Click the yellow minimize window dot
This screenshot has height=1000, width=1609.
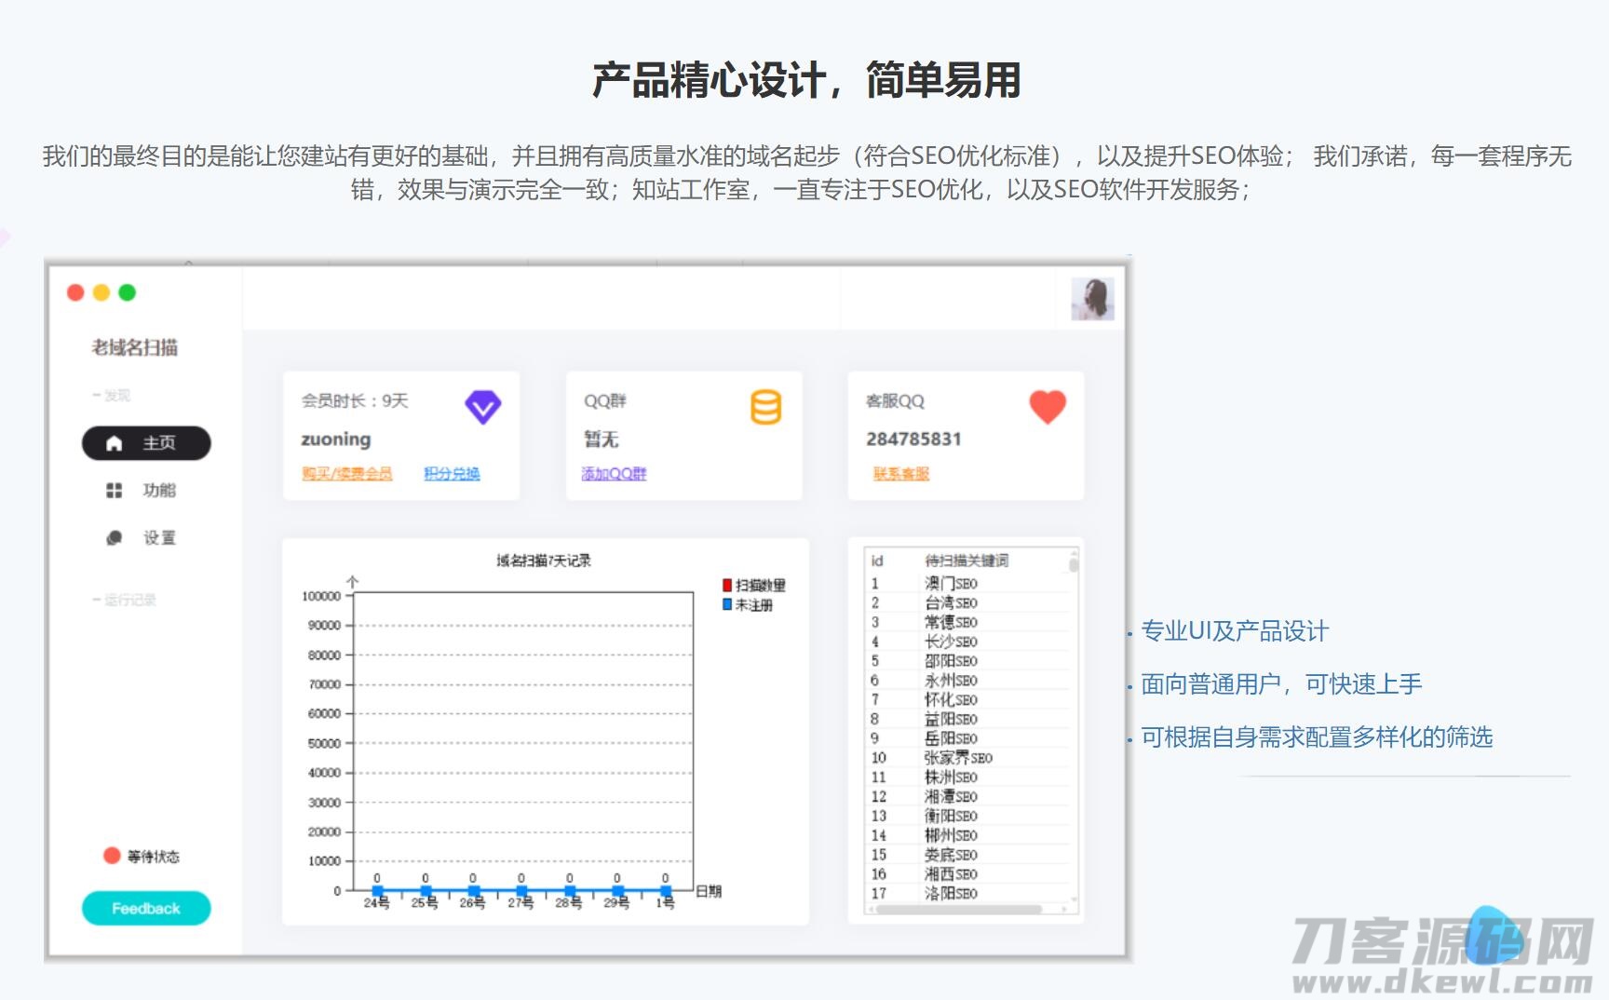coord(101,292)
